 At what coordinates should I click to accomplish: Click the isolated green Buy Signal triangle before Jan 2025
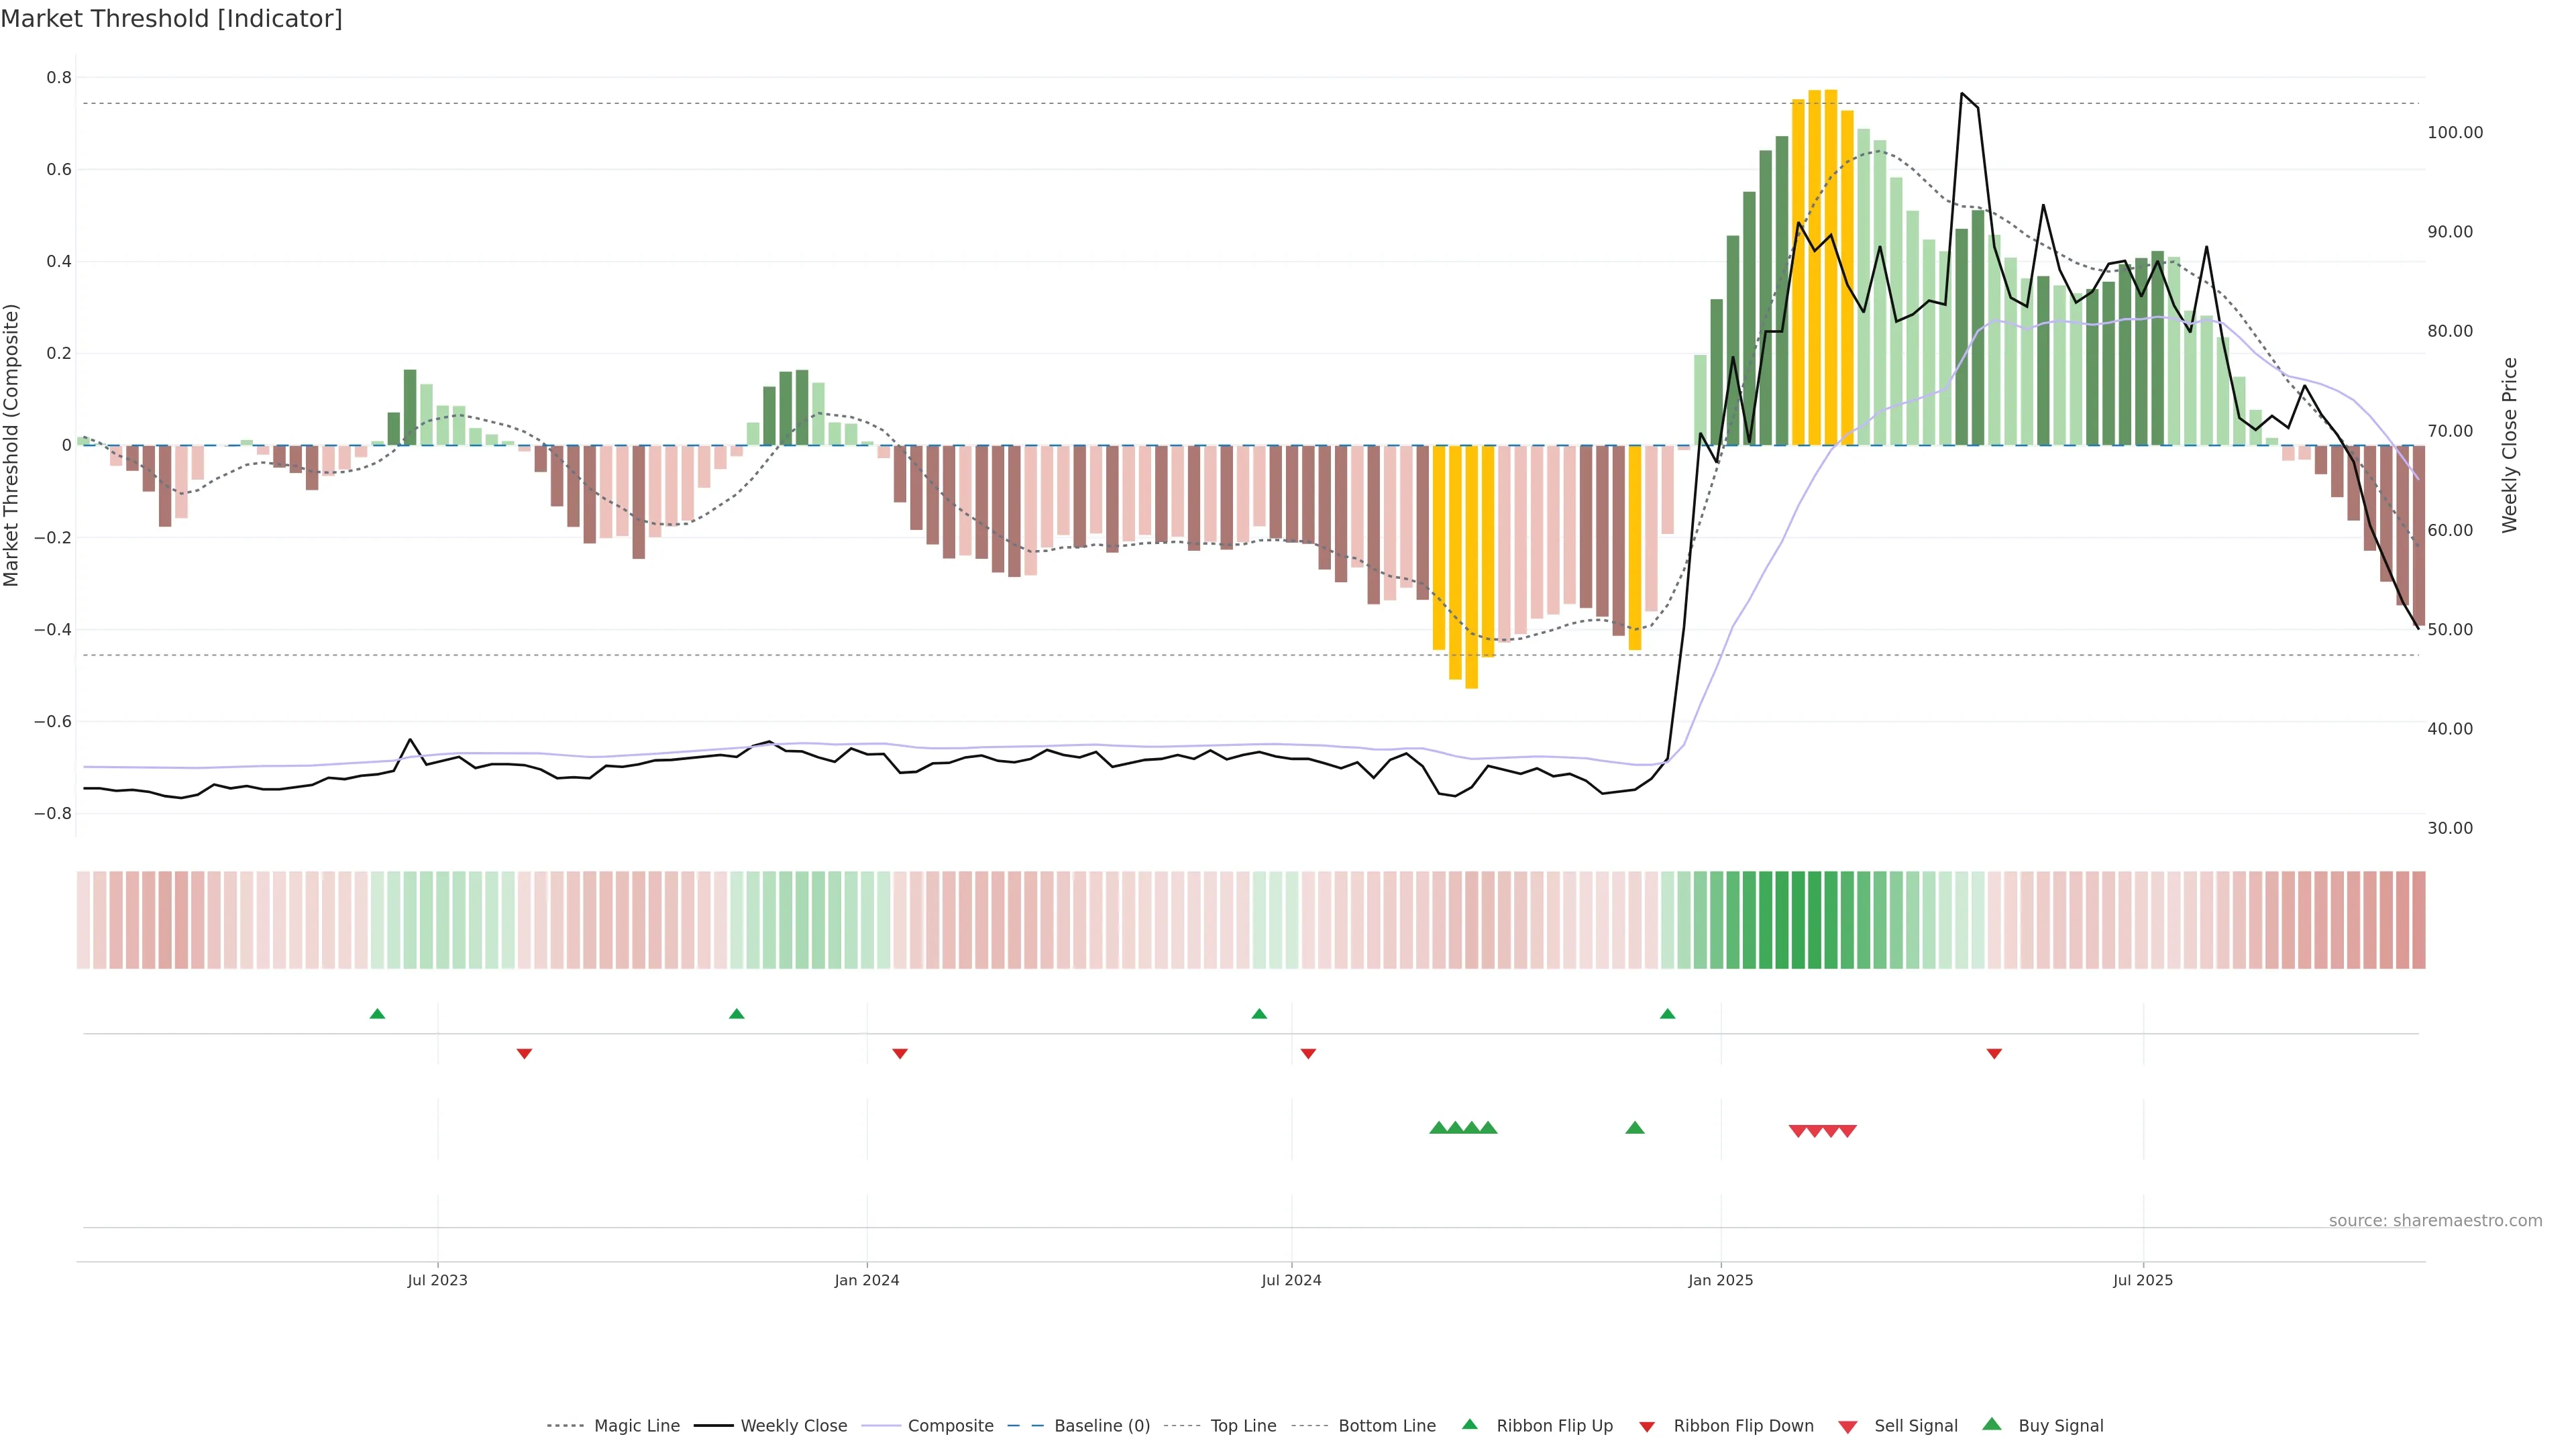click(1635, 1128)
